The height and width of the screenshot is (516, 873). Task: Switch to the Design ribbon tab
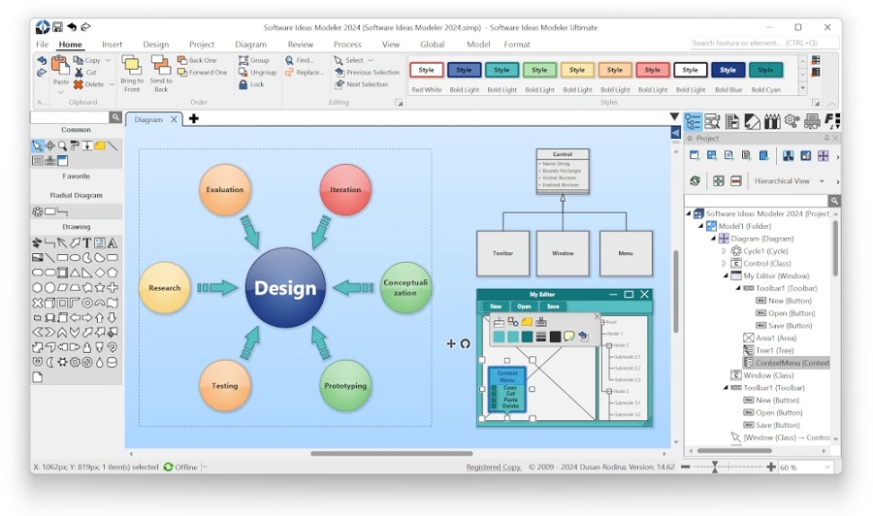pyautogui.click(x=156, y=44)
